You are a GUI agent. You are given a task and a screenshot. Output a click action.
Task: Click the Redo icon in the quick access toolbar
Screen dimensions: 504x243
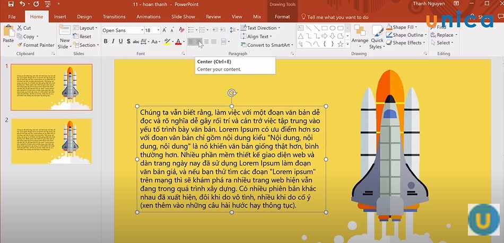(36, 4)
